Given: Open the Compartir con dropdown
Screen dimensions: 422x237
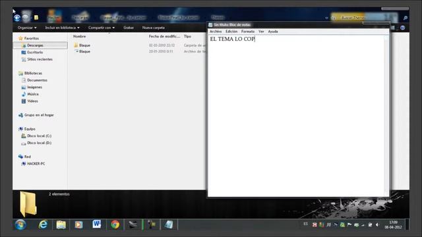Looking at the screenshot, I should coord(101,28).
